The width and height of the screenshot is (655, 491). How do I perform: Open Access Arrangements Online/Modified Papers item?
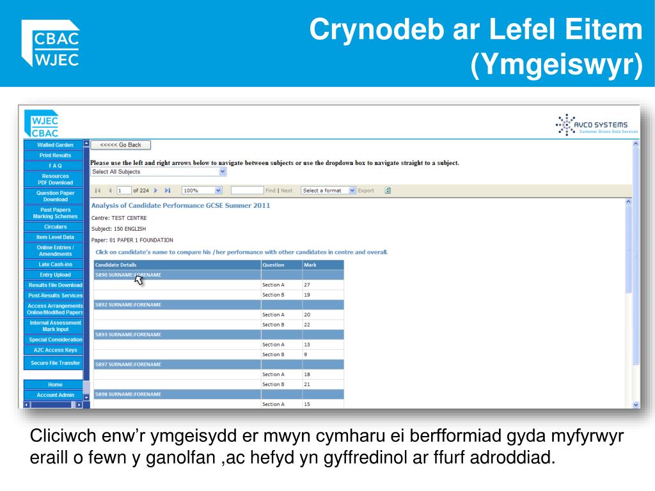[55, 309]
